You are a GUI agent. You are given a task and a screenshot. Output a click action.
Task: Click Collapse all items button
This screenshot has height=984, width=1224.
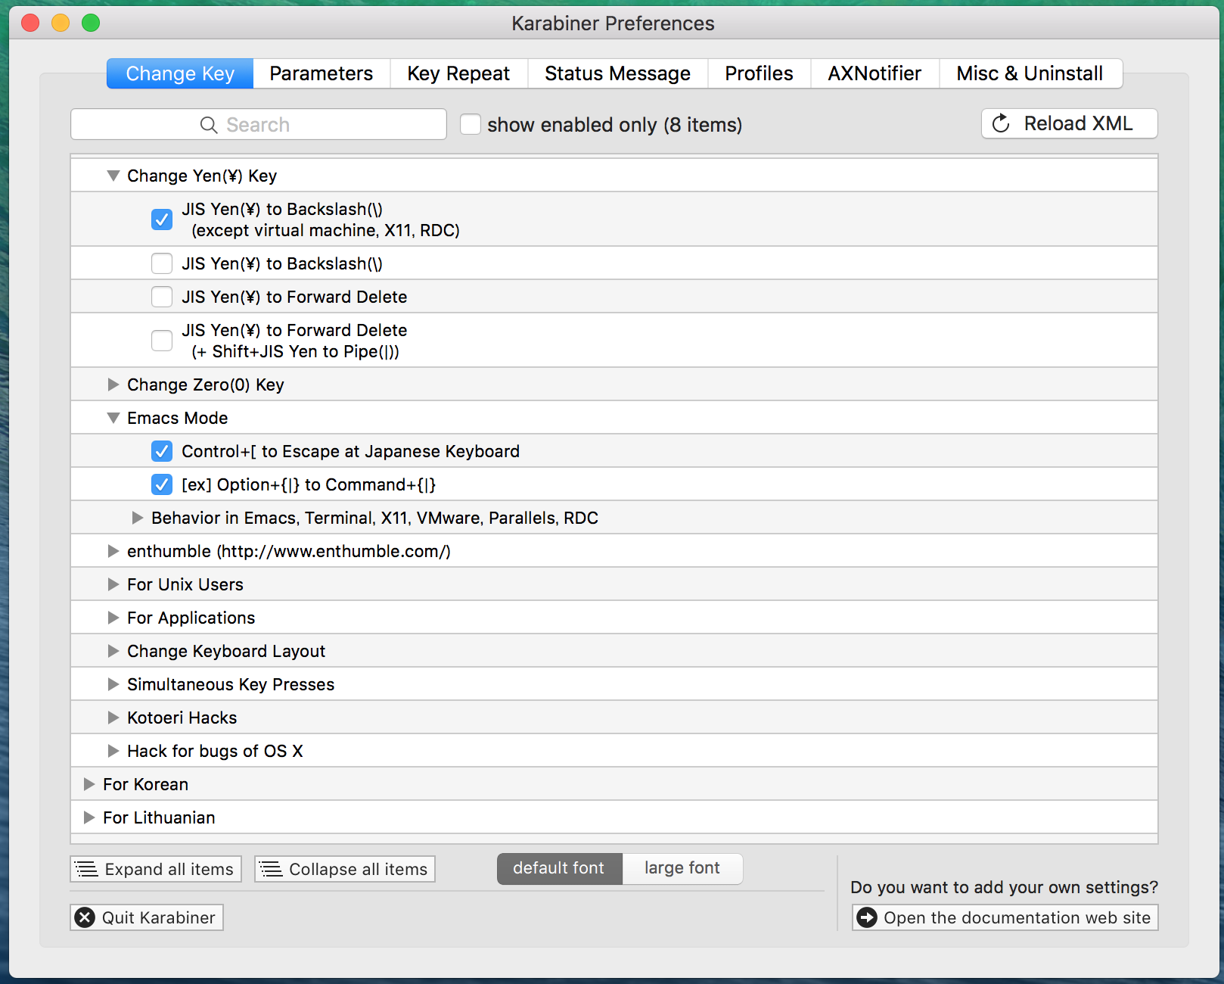(345, 869)
